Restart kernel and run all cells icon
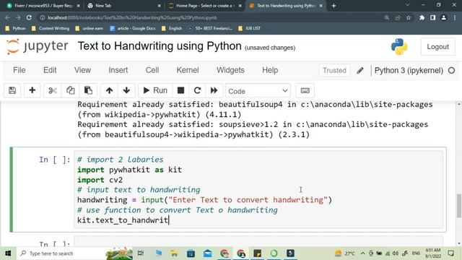462x260 pixels. [214, 90]
